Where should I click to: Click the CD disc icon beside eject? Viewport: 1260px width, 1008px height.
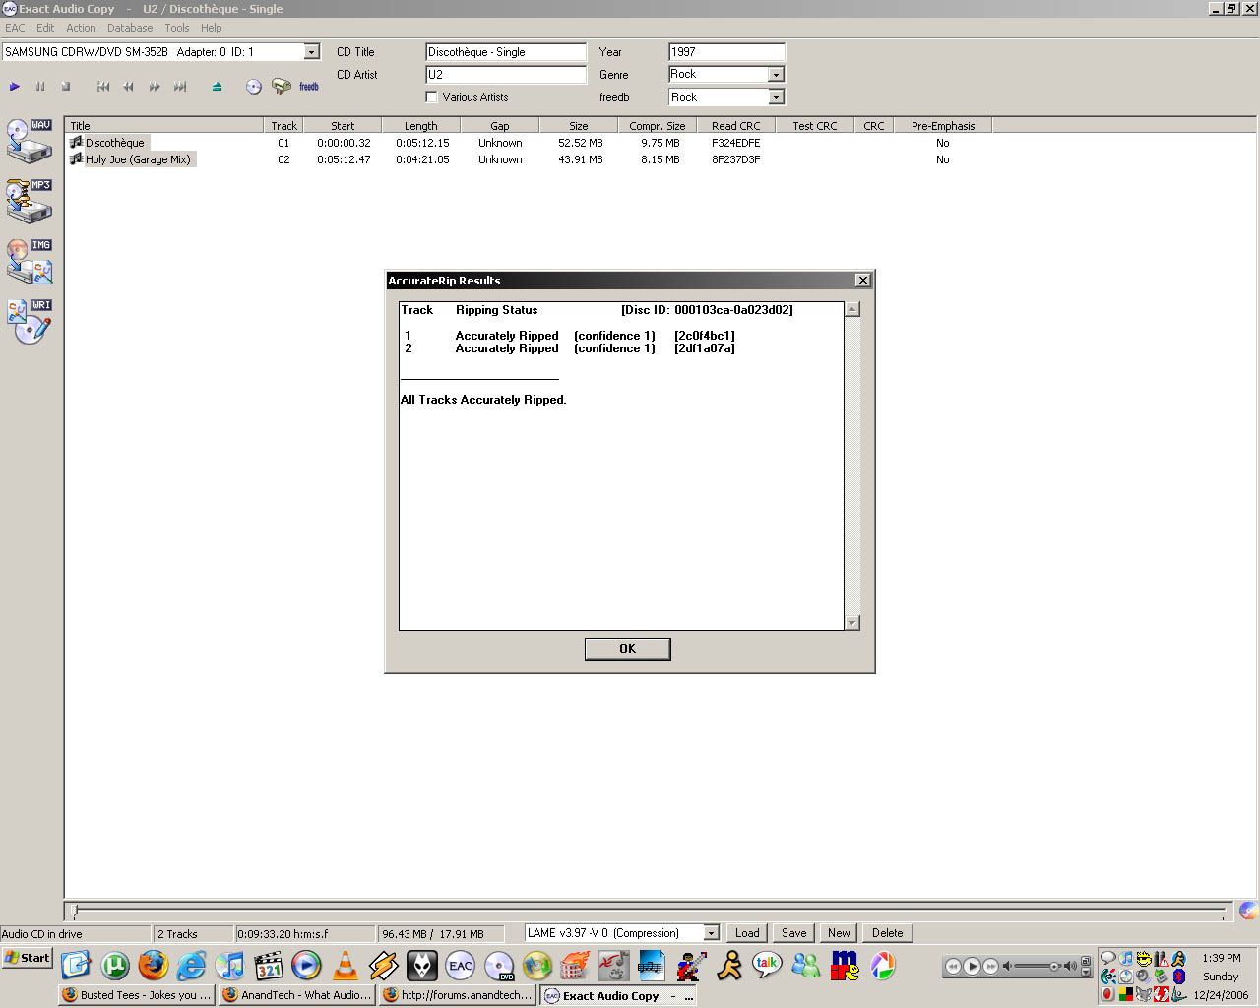(254, 87)
